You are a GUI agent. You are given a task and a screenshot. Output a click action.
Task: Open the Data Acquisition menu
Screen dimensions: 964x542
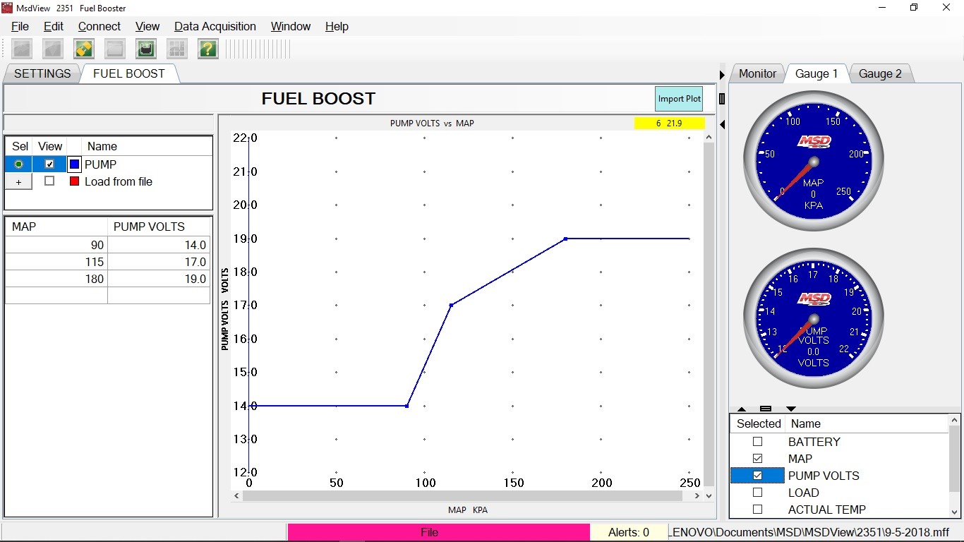tap(215, 26)
